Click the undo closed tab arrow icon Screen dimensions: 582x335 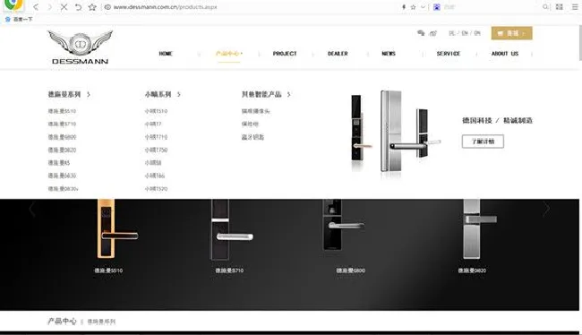click(78, 6)
